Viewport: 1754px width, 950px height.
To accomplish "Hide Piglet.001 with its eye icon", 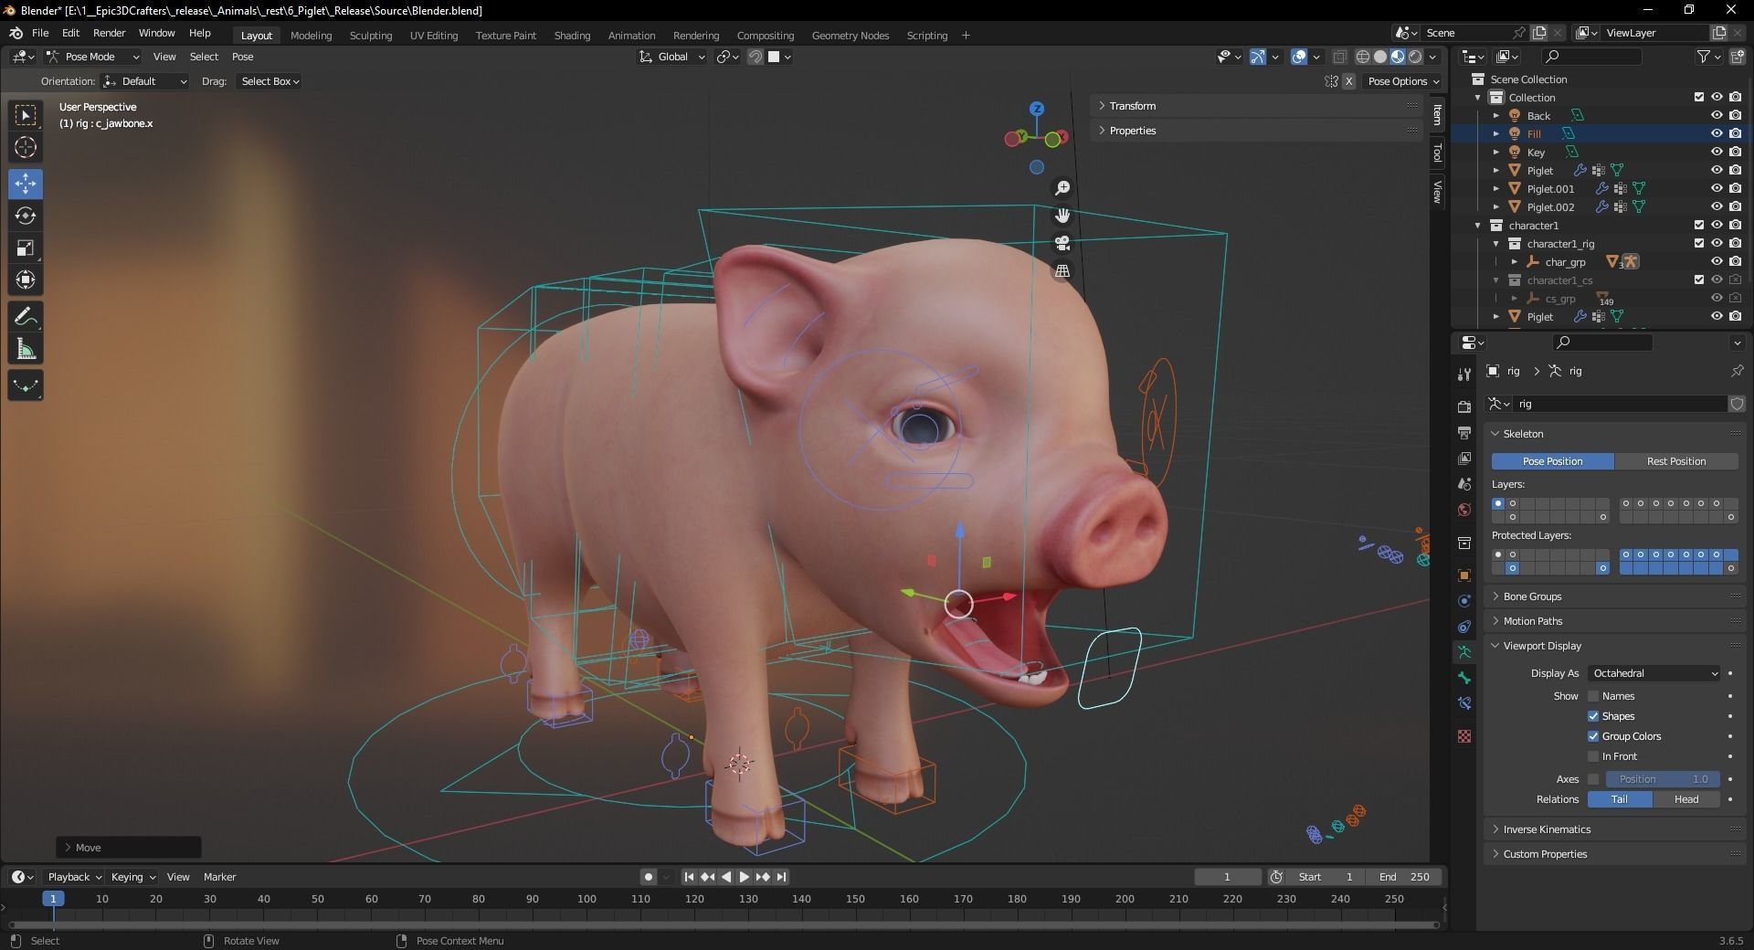I will tap(1717, 188).
